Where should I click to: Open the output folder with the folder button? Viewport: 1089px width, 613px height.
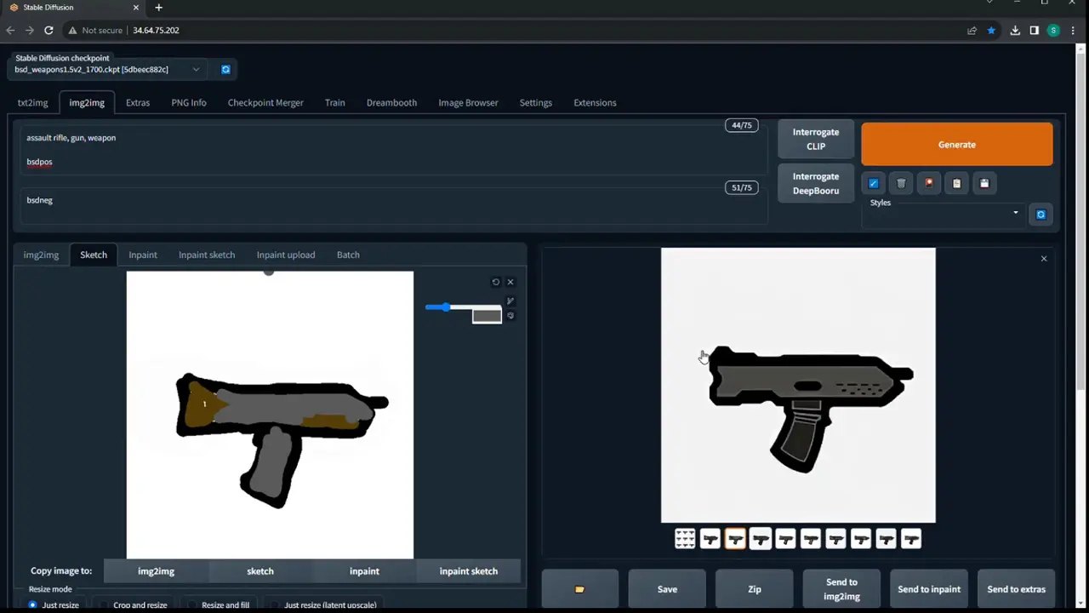[579, 589]
